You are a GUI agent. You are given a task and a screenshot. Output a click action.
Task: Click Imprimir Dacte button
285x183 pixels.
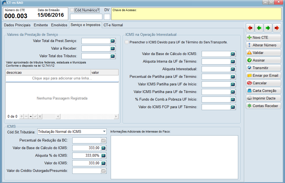[263, 98]
